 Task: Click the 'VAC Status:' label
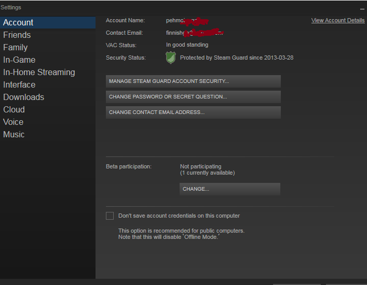pyautogui.click(x=121, y=45)
